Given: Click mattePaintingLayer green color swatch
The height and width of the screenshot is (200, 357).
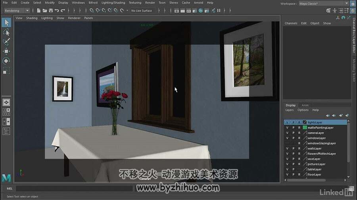Looking at the screenshot, I should point(305,128).
